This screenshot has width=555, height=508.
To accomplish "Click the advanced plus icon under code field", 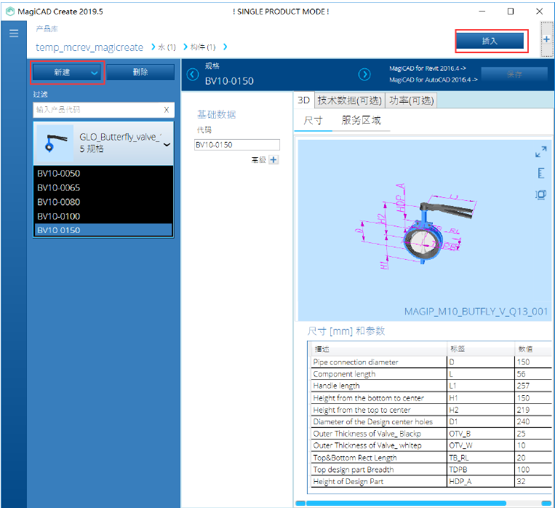I will [273, 160].
